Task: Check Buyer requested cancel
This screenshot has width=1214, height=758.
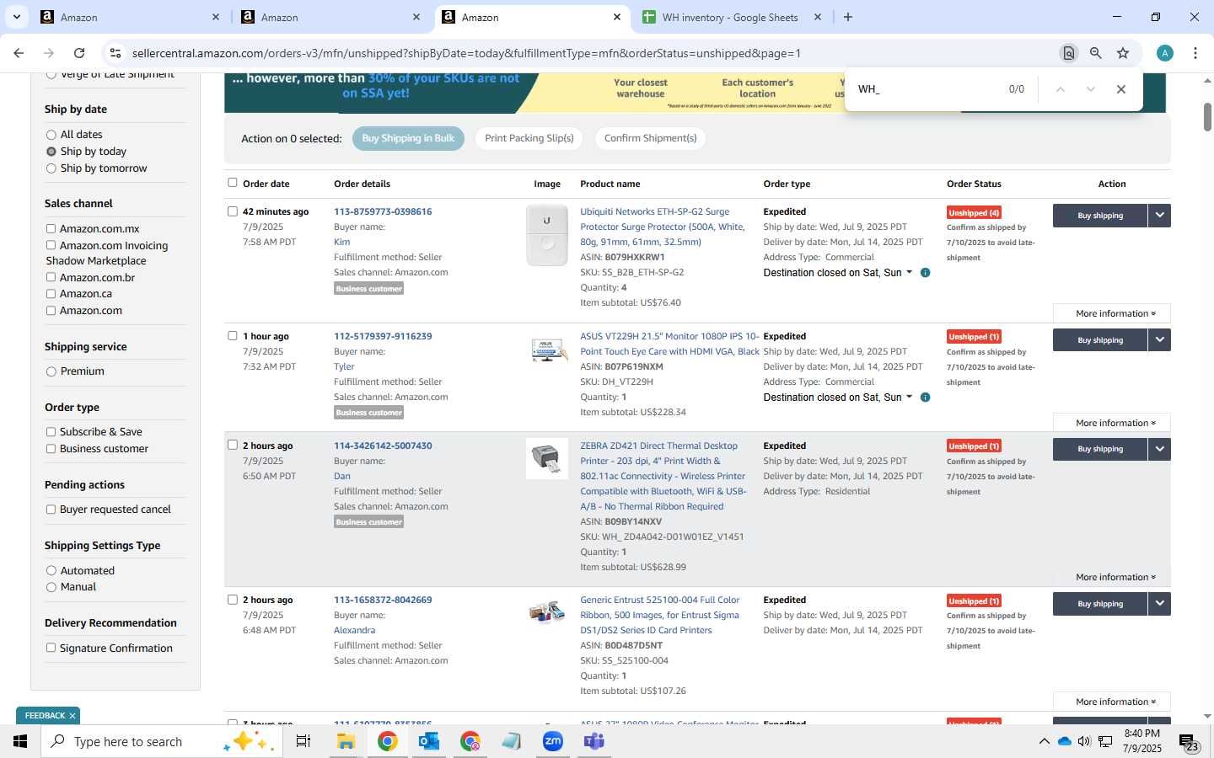Action: (51, 510)
